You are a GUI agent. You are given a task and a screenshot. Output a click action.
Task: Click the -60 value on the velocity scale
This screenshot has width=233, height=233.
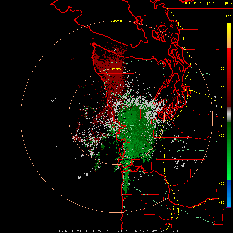(221, 174)
